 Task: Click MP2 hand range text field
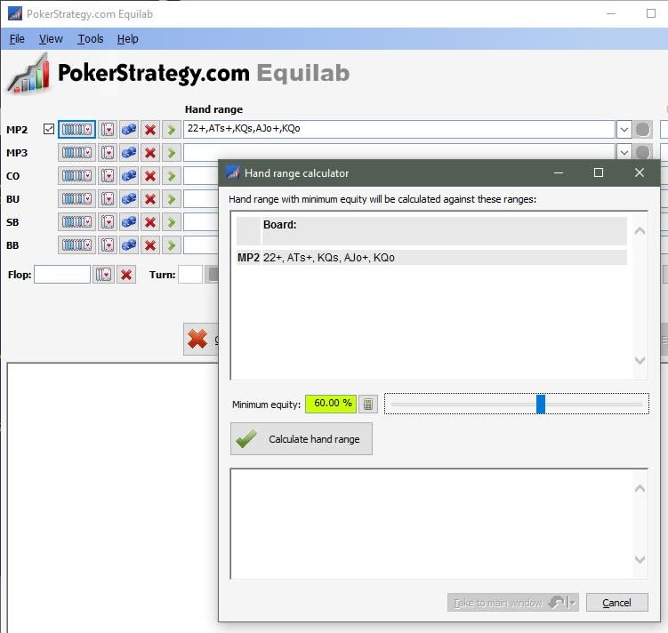point(399,129)
